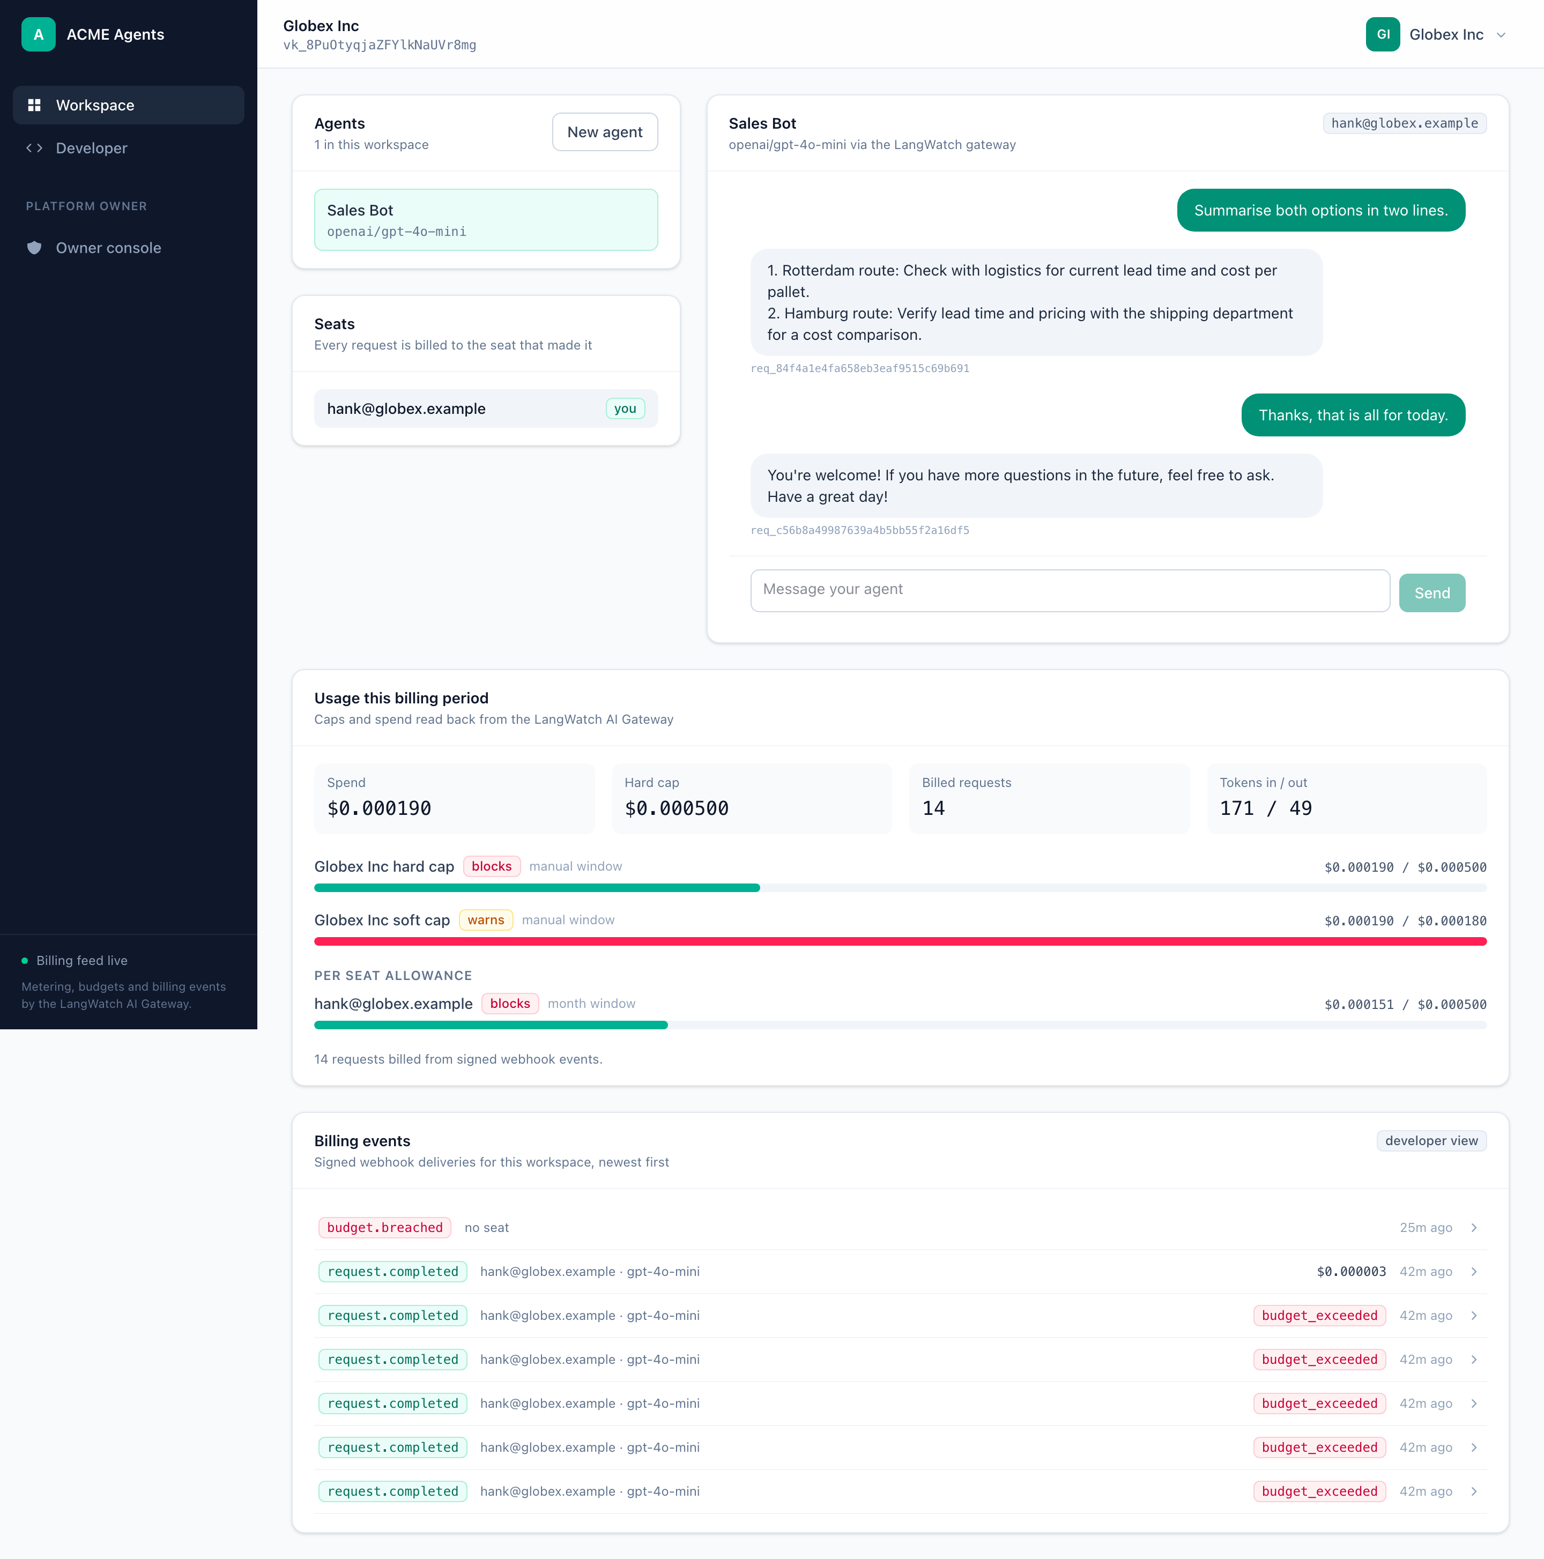
Task: Click the $0.000151 / $0.000500 seat amount
Action: tap(1405, 1005)
